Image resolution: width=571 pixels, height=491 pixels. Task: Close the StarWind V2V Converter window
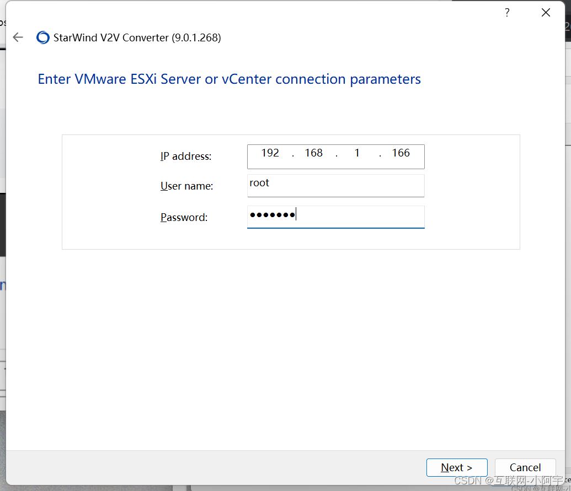546,13
